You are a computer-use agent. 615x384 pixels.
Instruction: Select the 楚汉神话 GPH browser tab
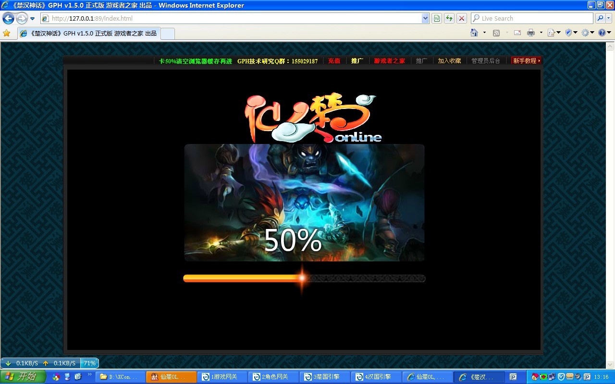click(x=88, y=34)
